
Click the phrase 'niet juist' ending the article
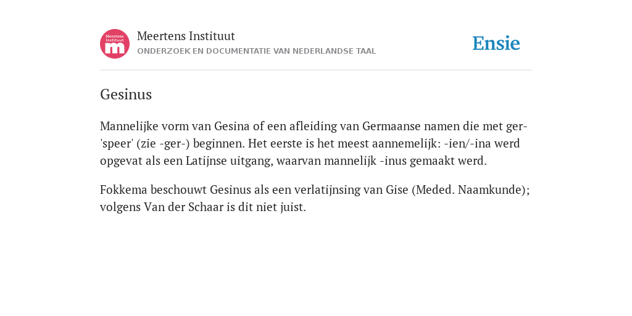281,207
